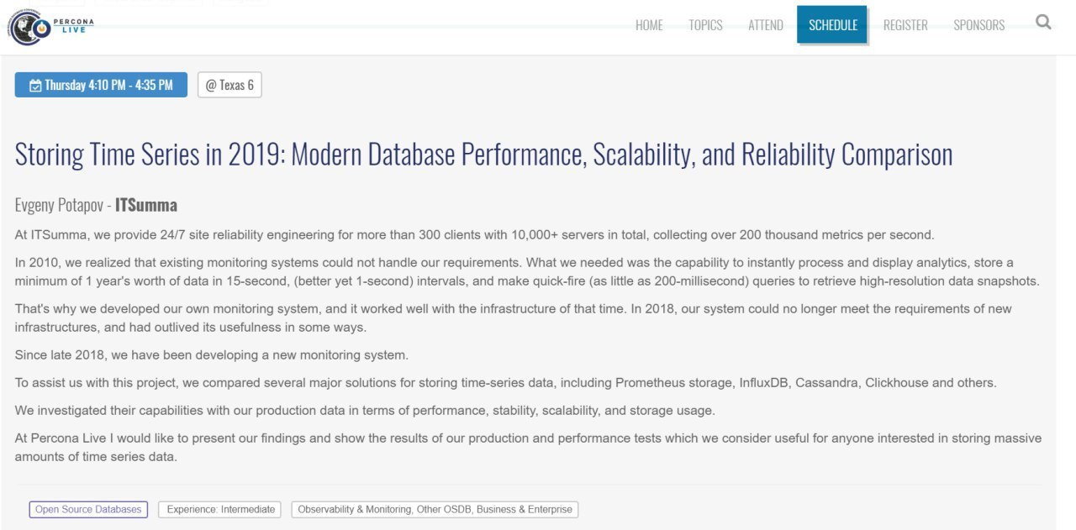Click speaker name Evgeny Potapov

(61, 206)
